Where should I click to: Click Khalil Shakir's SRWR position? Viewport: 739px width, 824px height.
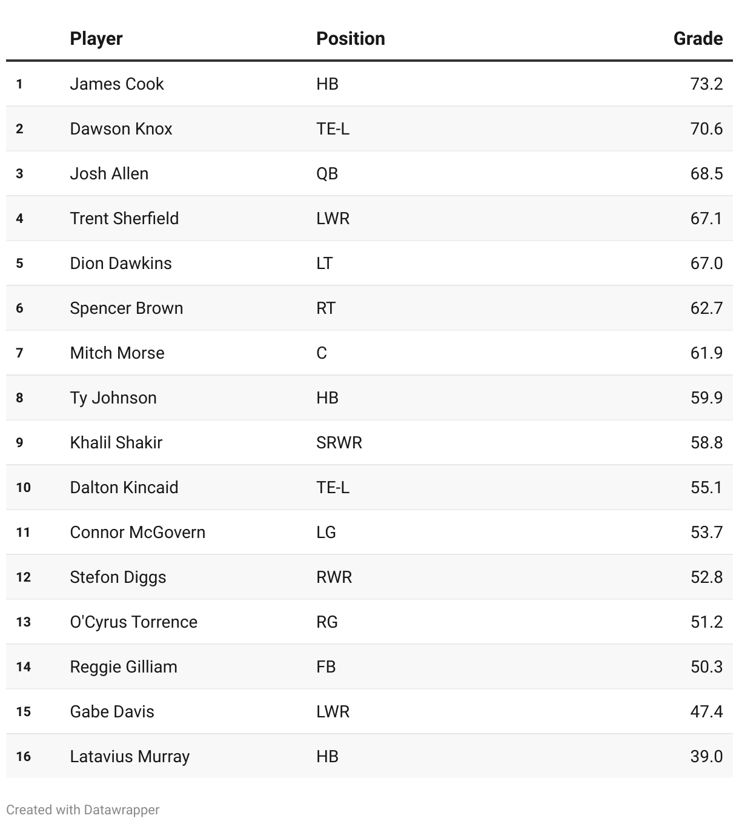click(339, 442)
